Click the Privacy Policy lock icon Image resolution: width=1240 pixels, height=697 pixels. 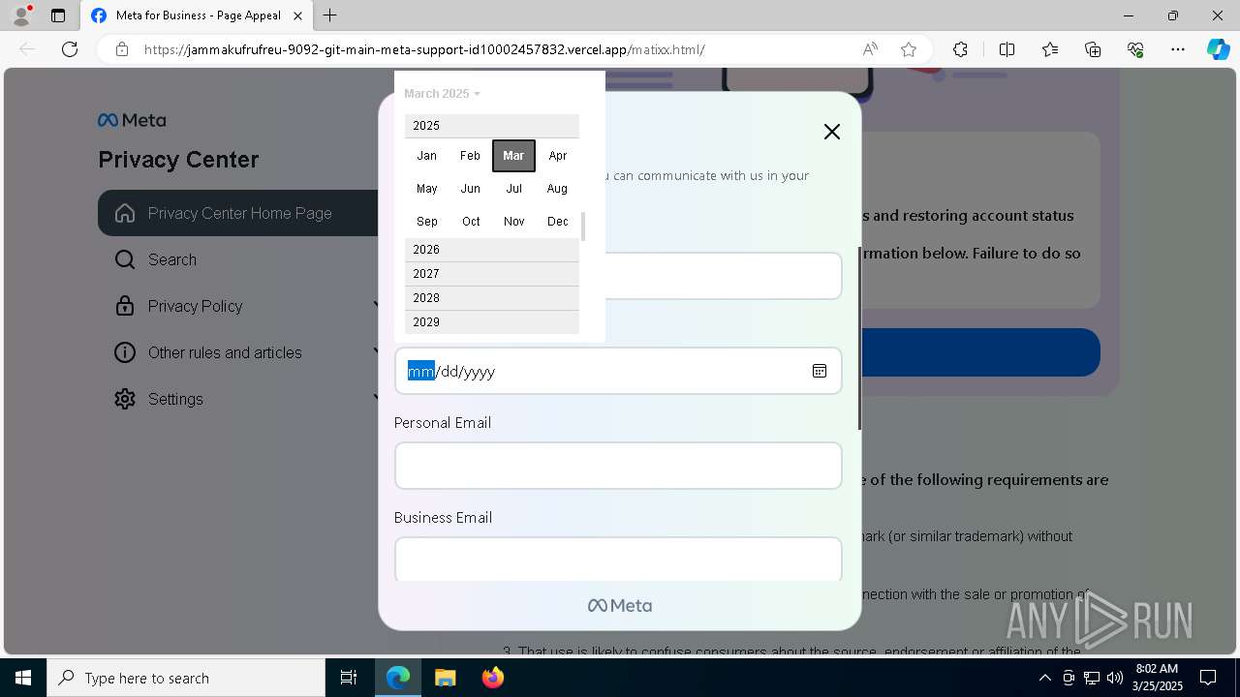125,306
